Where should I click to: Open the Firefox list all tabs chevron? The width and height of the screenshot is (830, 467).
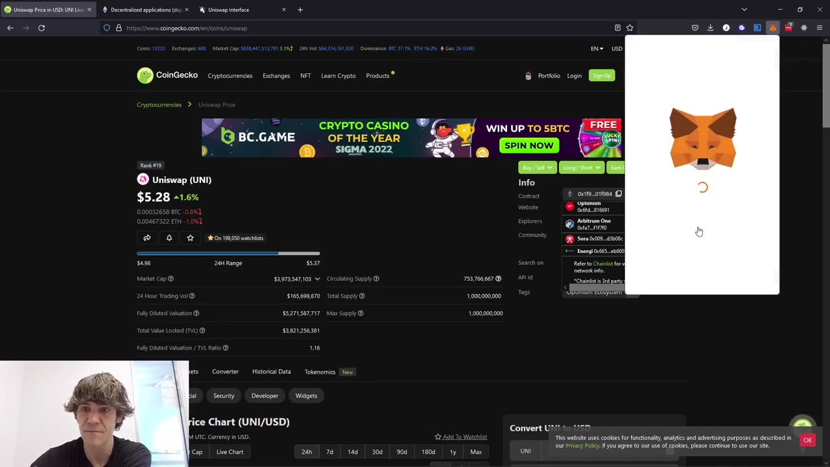click(744, 10)
